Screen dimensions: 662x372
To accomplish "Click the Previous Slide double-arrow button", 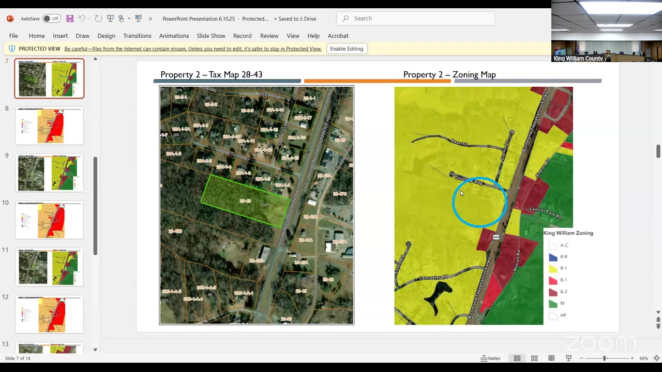I will [x=658, y=319].
